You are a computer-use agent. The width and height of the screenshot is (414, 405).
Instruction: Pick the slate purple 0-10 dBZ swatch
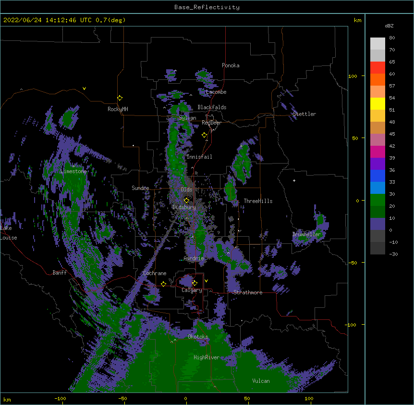pyautogui.click(x=377, y=224)
